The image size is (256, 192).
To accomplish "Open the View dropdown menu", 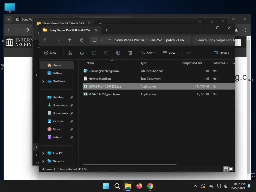I will tap(170, 53).
